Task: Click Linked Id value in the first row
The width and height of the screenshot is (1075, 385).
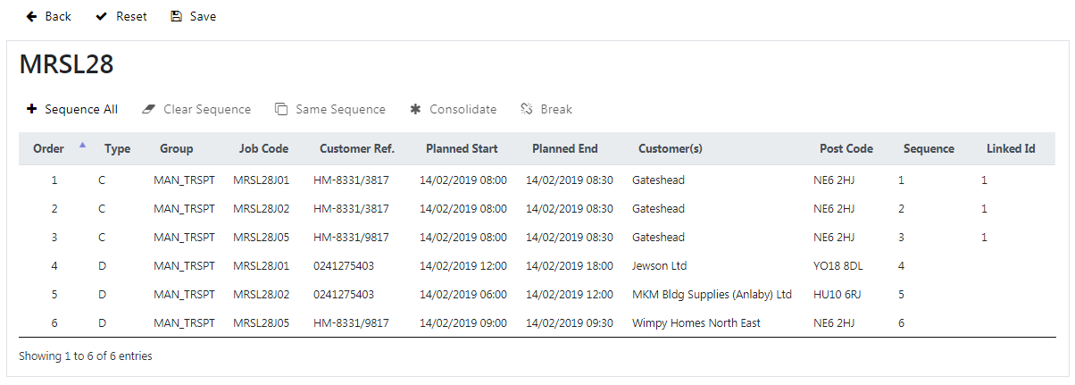Action: click(984, 180)
